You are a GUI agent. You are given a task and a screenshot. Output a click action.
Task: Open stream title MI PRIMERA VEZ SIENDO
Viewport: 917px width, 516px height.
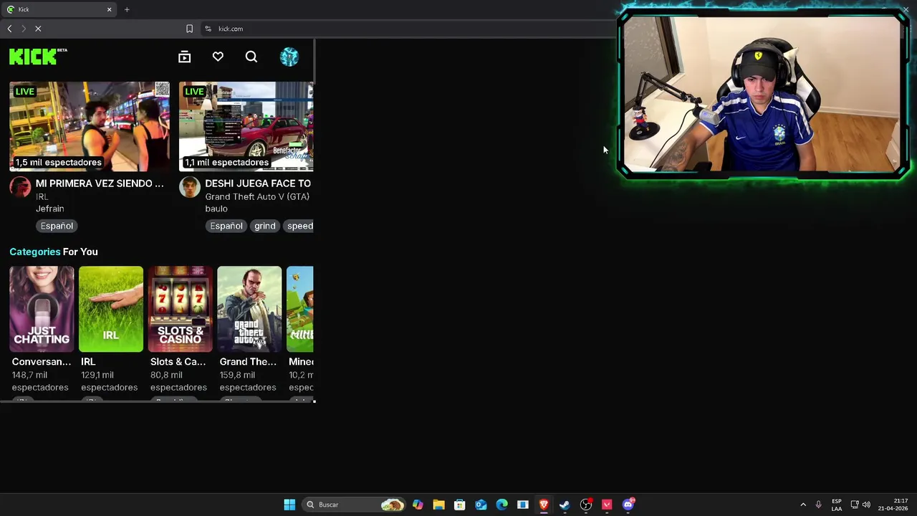pos(100,183)
